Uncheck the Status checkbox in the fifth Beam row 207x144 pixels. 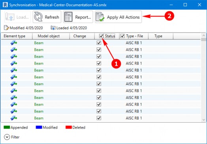click(x=99, y=70)
